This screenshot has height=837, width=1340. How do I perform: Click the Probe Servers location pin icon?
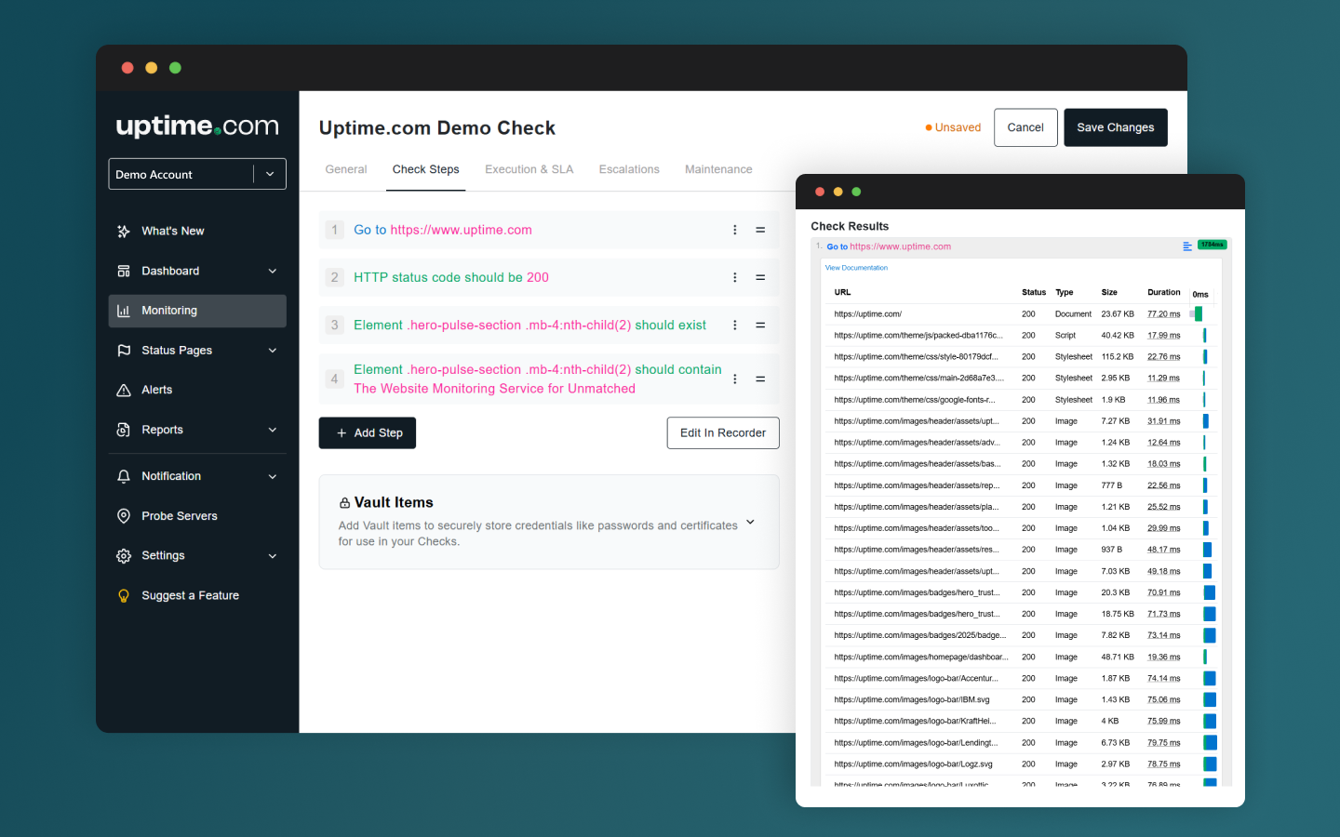(x=124, y=516)
